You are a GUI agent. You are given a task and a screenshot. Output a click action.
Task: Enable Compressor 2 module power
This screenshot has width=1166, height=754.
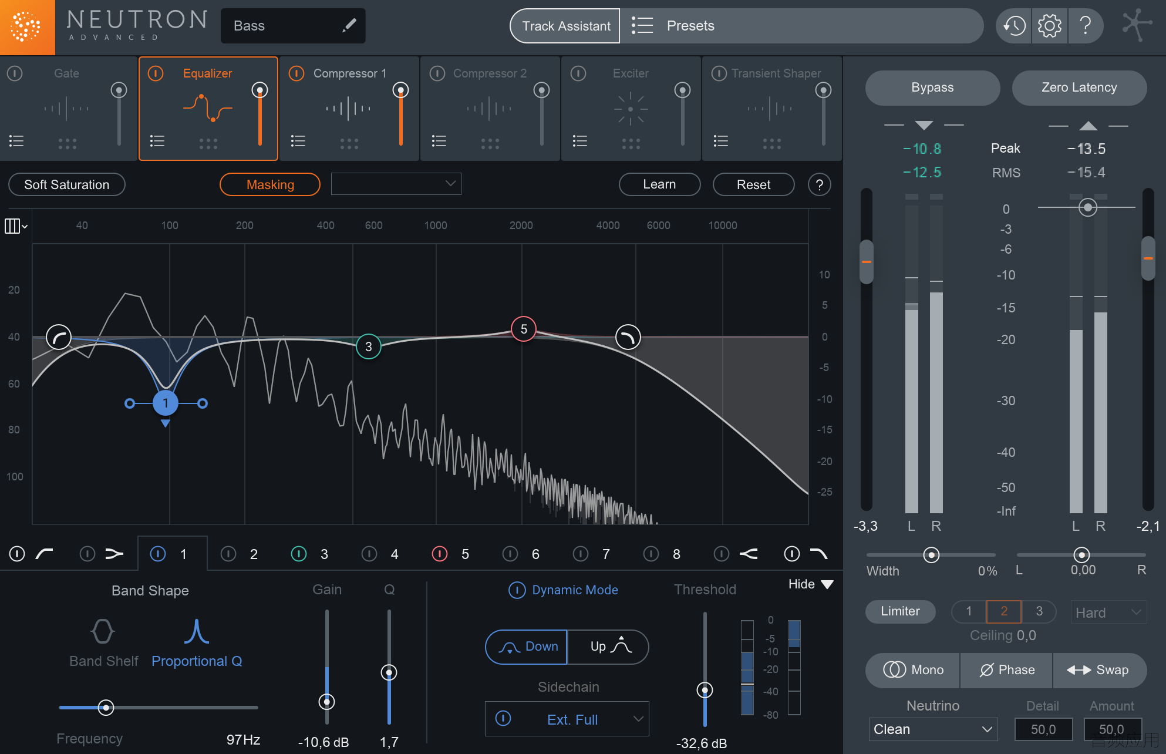tap(437, 73)
